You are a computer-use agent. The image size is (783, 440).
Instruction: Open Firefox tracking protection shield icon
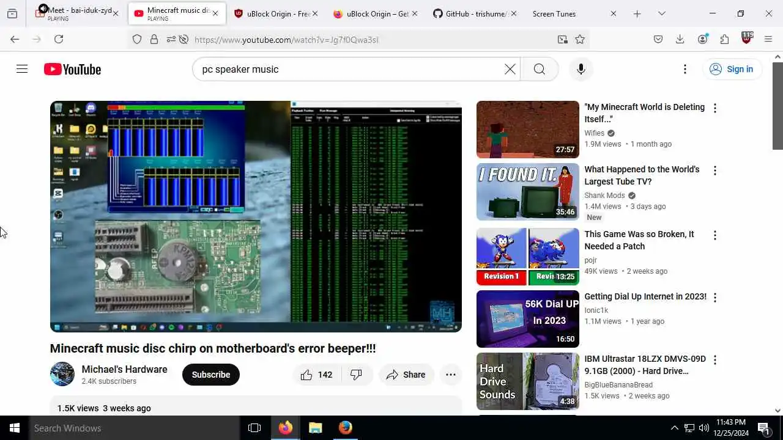pyautogui.click(x=137, y=39)
